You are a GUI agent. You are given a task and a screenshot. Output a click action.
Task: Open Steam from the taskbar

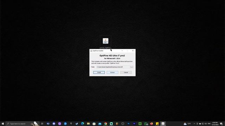click(x=77, y=124)
